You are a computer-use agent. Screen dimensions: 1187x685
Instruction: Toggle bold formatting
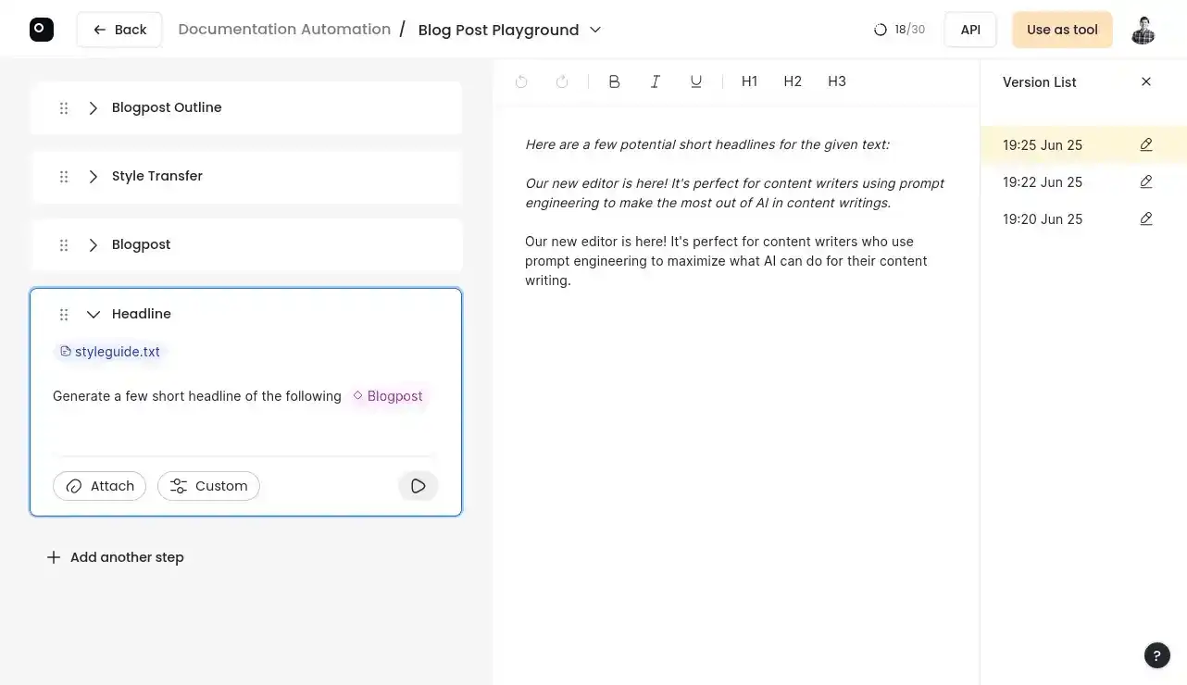(x=614, y=81)
